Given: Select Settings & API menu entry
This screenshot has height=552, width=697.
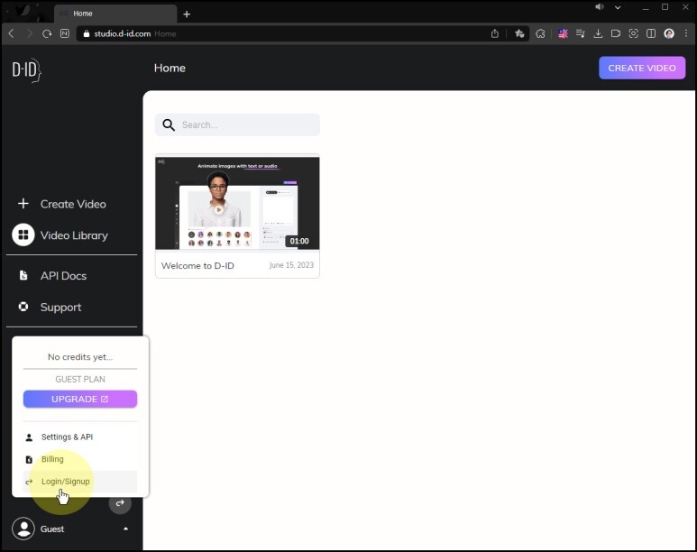Looking at the screenshot, I should (x=80, y=437).
